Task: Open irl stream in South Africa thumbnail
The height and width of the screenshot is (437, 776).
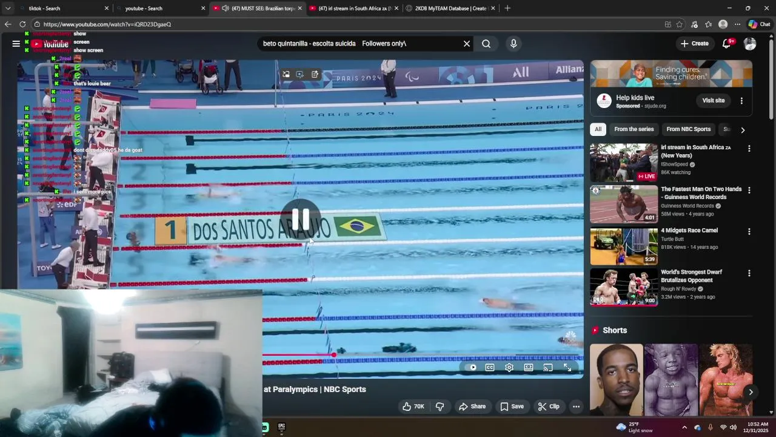Action: point(624,163)
